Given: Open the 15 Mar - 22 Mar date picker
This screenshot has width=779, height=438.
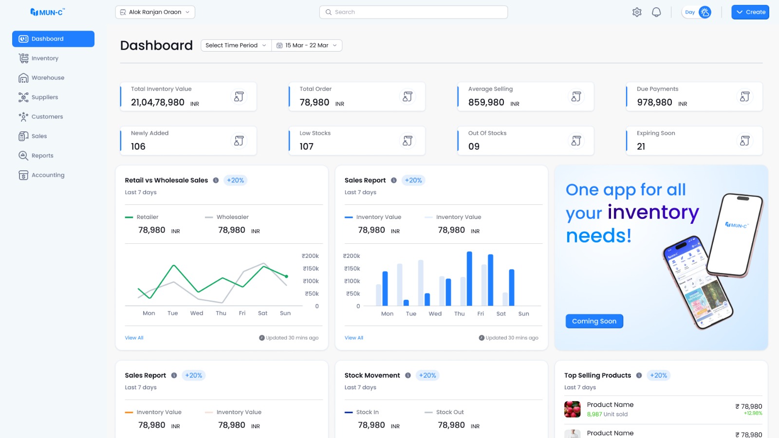Looking at the screenshot, I should (307, 45).
